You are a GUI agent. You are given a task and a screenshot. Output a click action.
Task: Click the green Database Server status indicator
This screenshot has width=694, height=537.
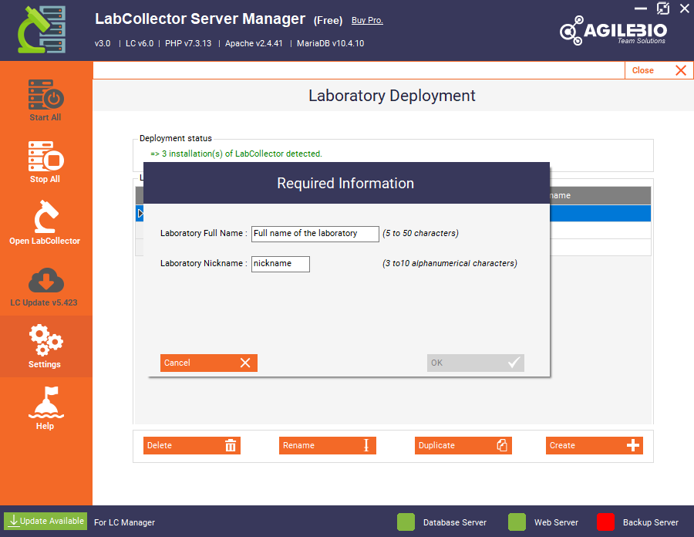click(x=406, y=522)
